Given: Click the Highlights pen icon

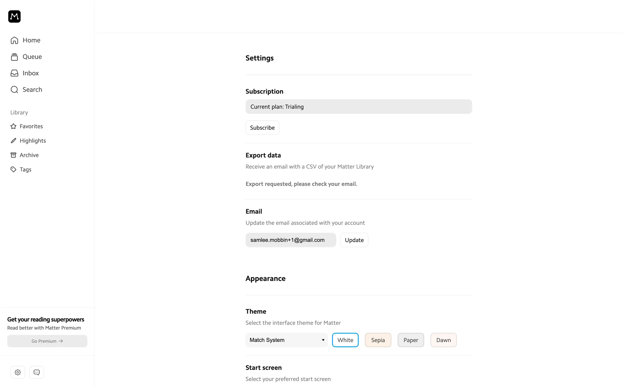Looking at the screenshot, I should click(x=13, y=141).
